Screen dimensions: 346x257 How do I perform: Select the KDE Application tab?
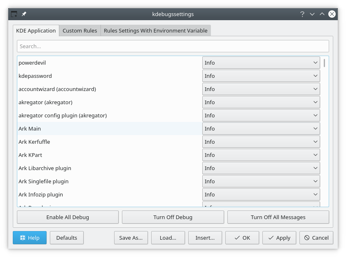coord(36,31)
